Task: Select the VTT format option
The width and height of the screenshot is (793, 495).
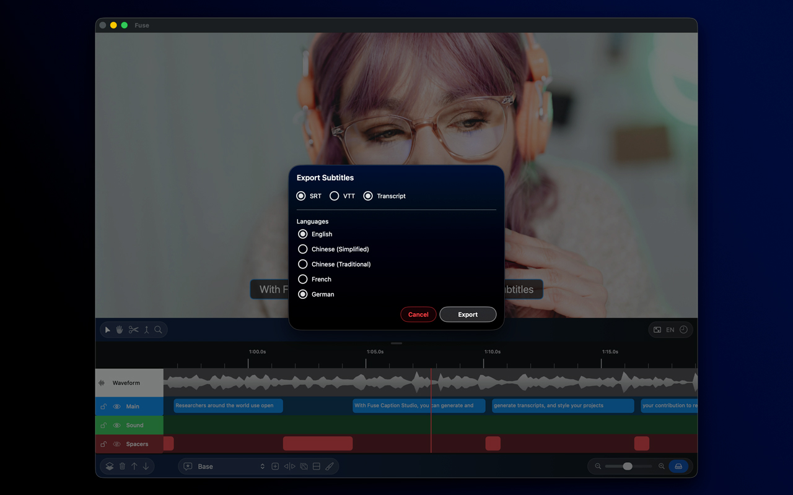Action: pos(335,196)
